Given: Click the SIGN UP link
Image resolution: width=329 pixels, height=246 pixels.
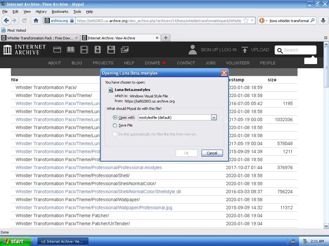Looking at the screenshot, I should (209, 50).
